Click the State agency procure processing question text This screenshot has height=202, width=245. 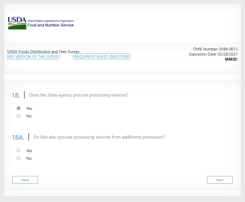[x=78, y=95]
